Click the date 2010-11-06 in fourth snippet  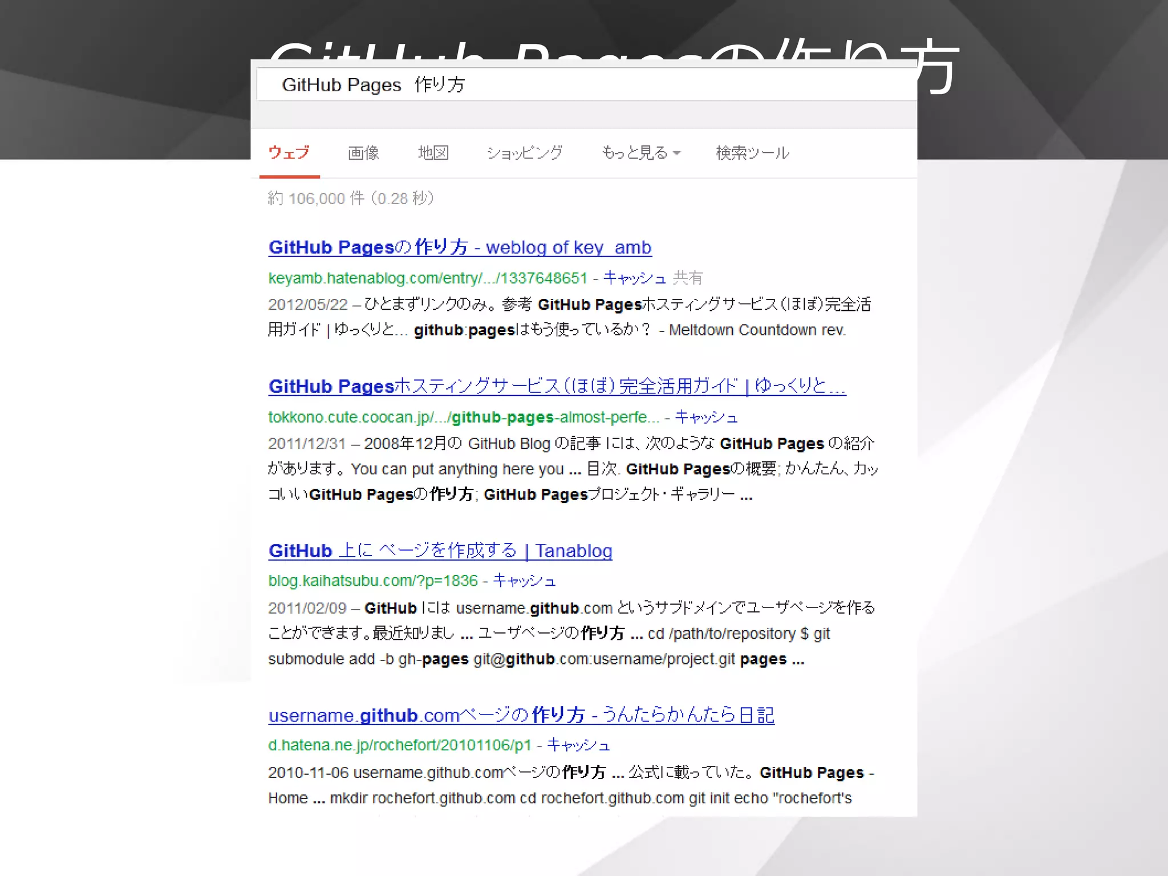tap(309, 772)
